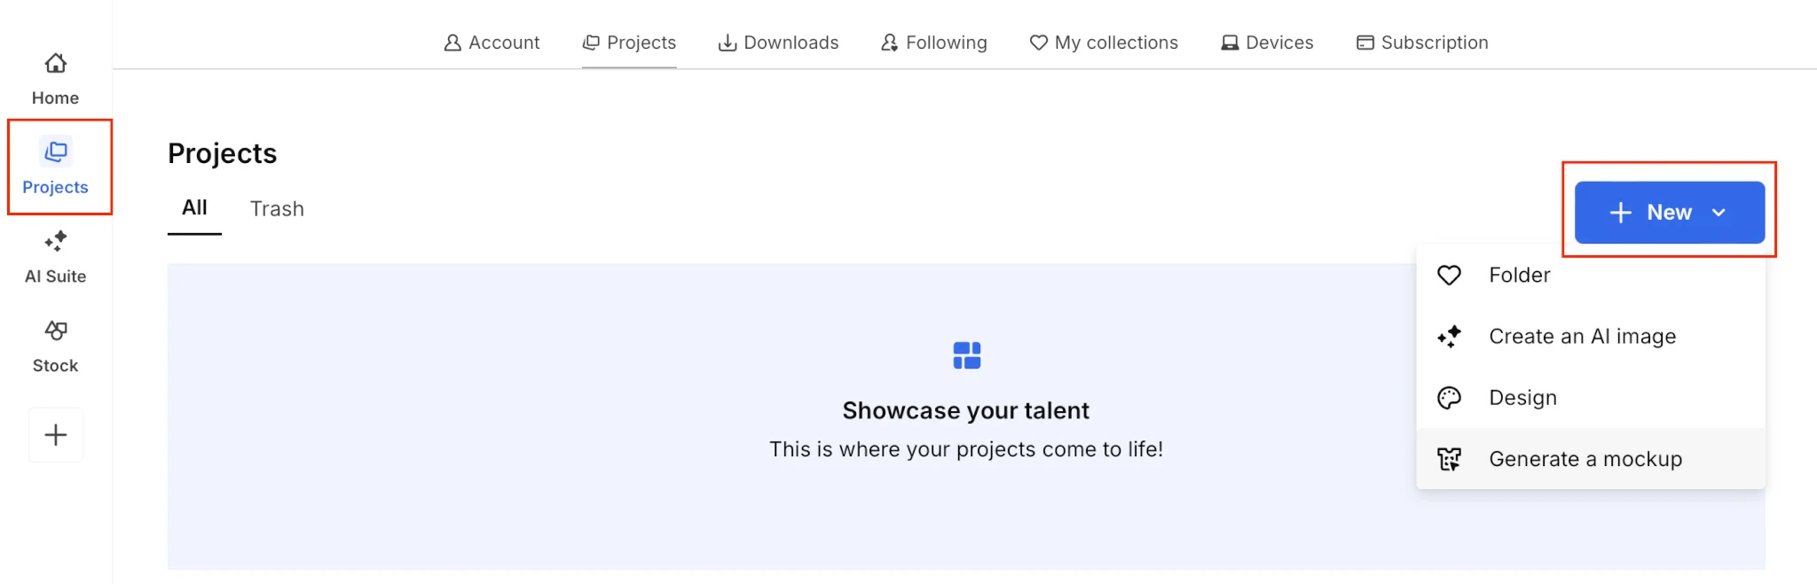Go to the Following tab

click(x=933, y=43)
